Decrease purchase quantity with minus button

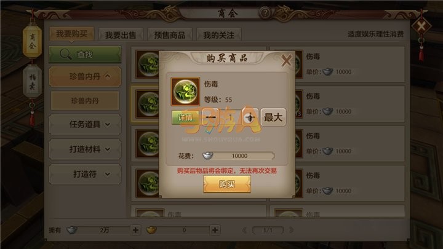coord(211,117)
